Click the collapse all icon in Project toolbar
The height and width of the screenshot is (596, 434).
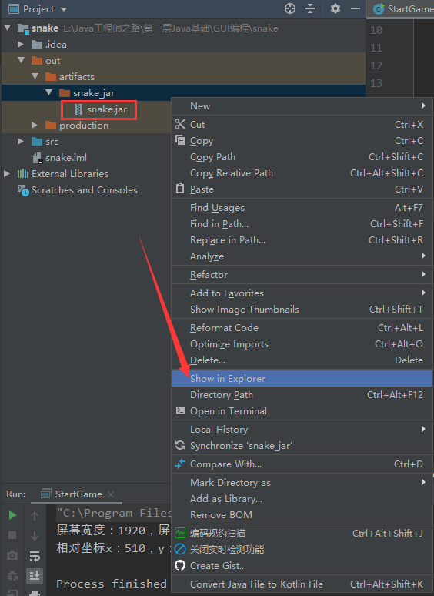pyautogui.click(x=310, y=8)
